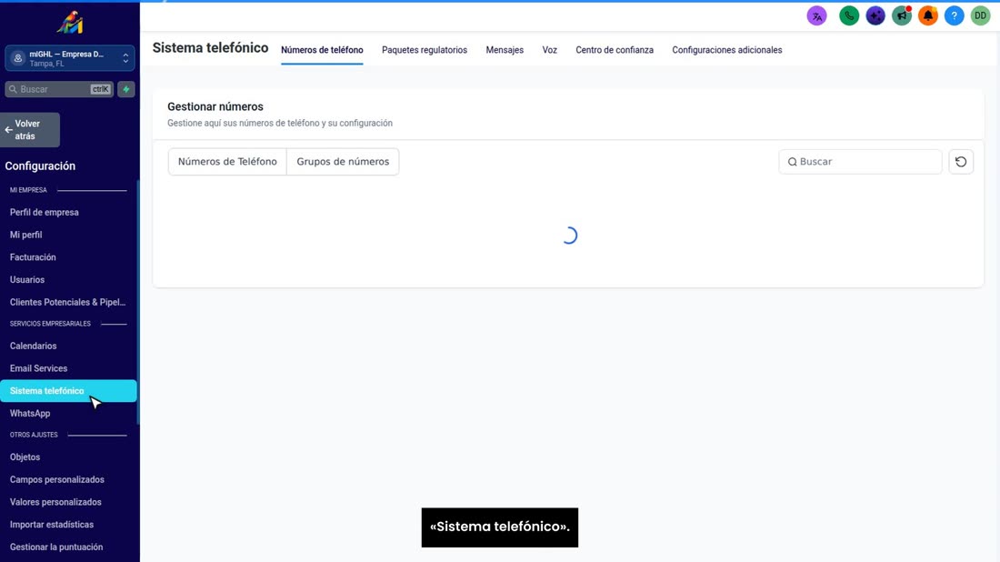
Task: Open the DD user avatar menu
Action: tap(980, 16)
